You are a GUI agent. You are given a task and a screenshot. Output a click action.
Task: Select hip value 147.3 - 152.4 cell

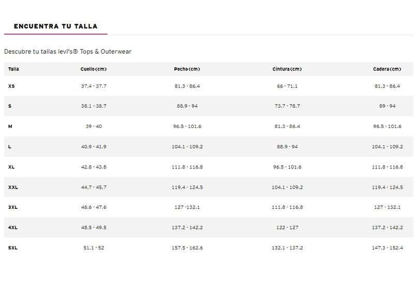[387, 248]
